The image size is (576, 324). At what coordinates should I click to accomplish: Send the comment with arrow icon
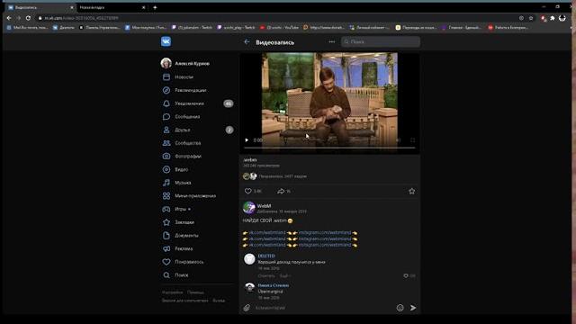click(x=413, y=308)
